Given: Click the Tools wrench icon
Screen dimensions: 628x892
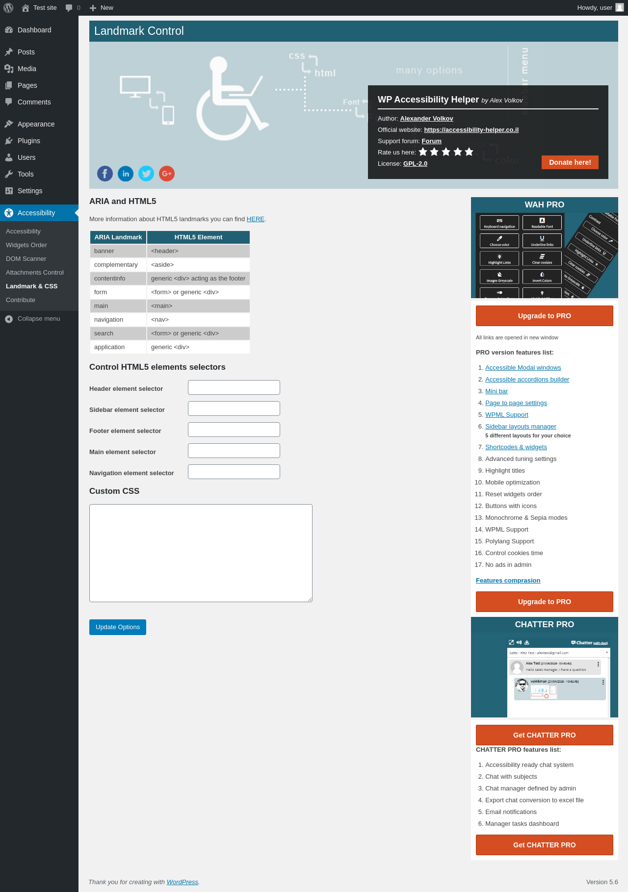Looking at the screenshot, I should (x=9, y=174).
